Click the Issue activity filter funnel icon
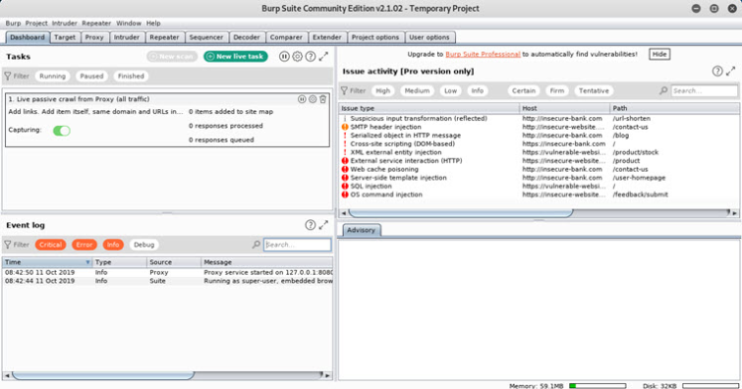Image resolution: width=742 pixels, height=389 pixels. tap(344, 90)
